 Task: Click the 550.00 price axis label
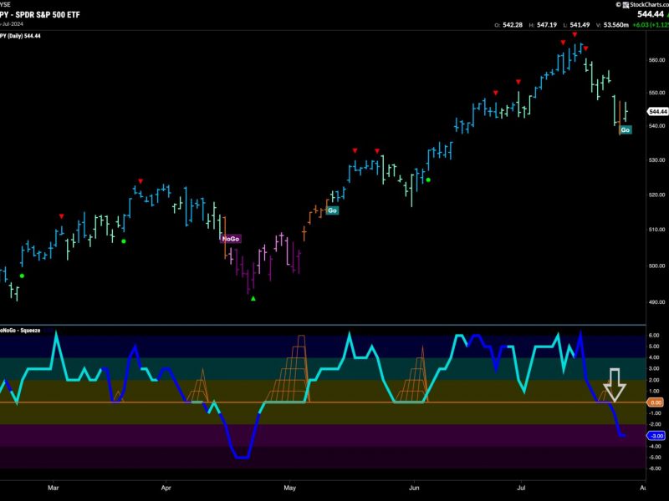(656, 93)
